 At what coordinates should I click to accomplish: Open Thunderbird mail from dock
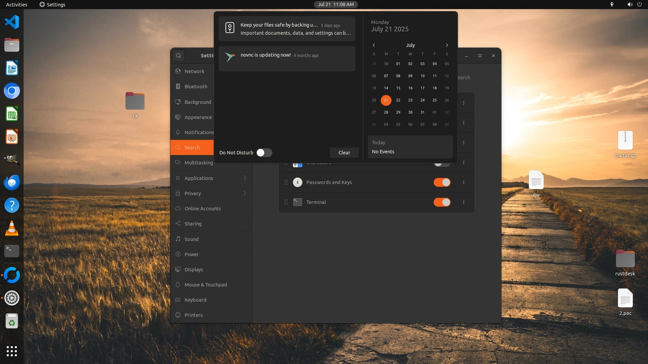12,183
